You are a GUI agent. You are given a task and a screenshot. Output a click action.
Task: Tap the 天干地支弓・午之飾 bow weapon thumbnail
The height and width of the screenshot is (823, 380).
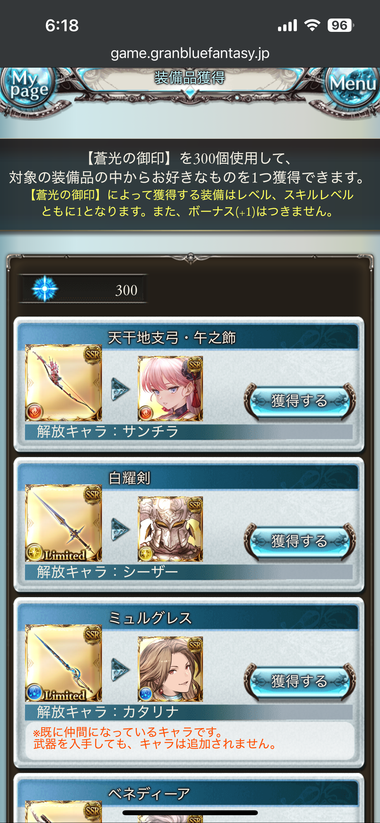click(x=64, y=383)
